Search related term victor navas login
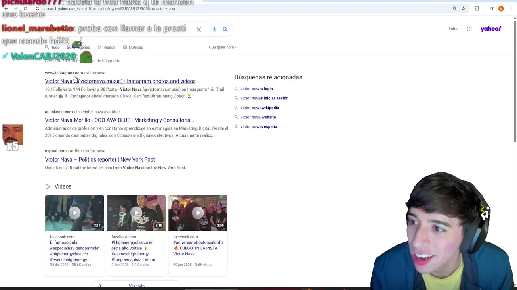The height and width of the screenshot is (290, 517). point(256,89)
